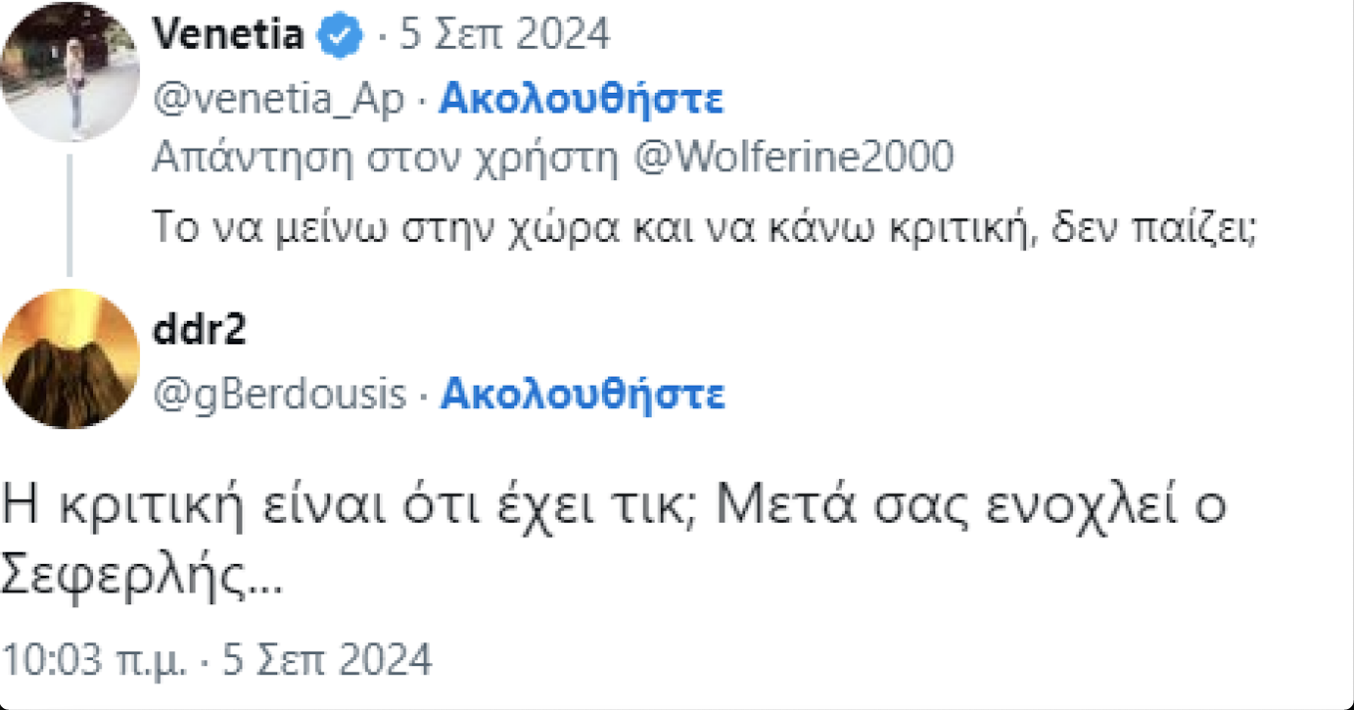
Task: Click the Απάντηση στον χρήστη label
Action: coord(385,157)
